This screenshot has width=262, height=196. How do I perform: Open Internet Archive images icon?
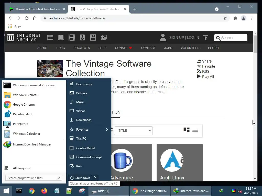pyautogui.click(x=104, y=38)
